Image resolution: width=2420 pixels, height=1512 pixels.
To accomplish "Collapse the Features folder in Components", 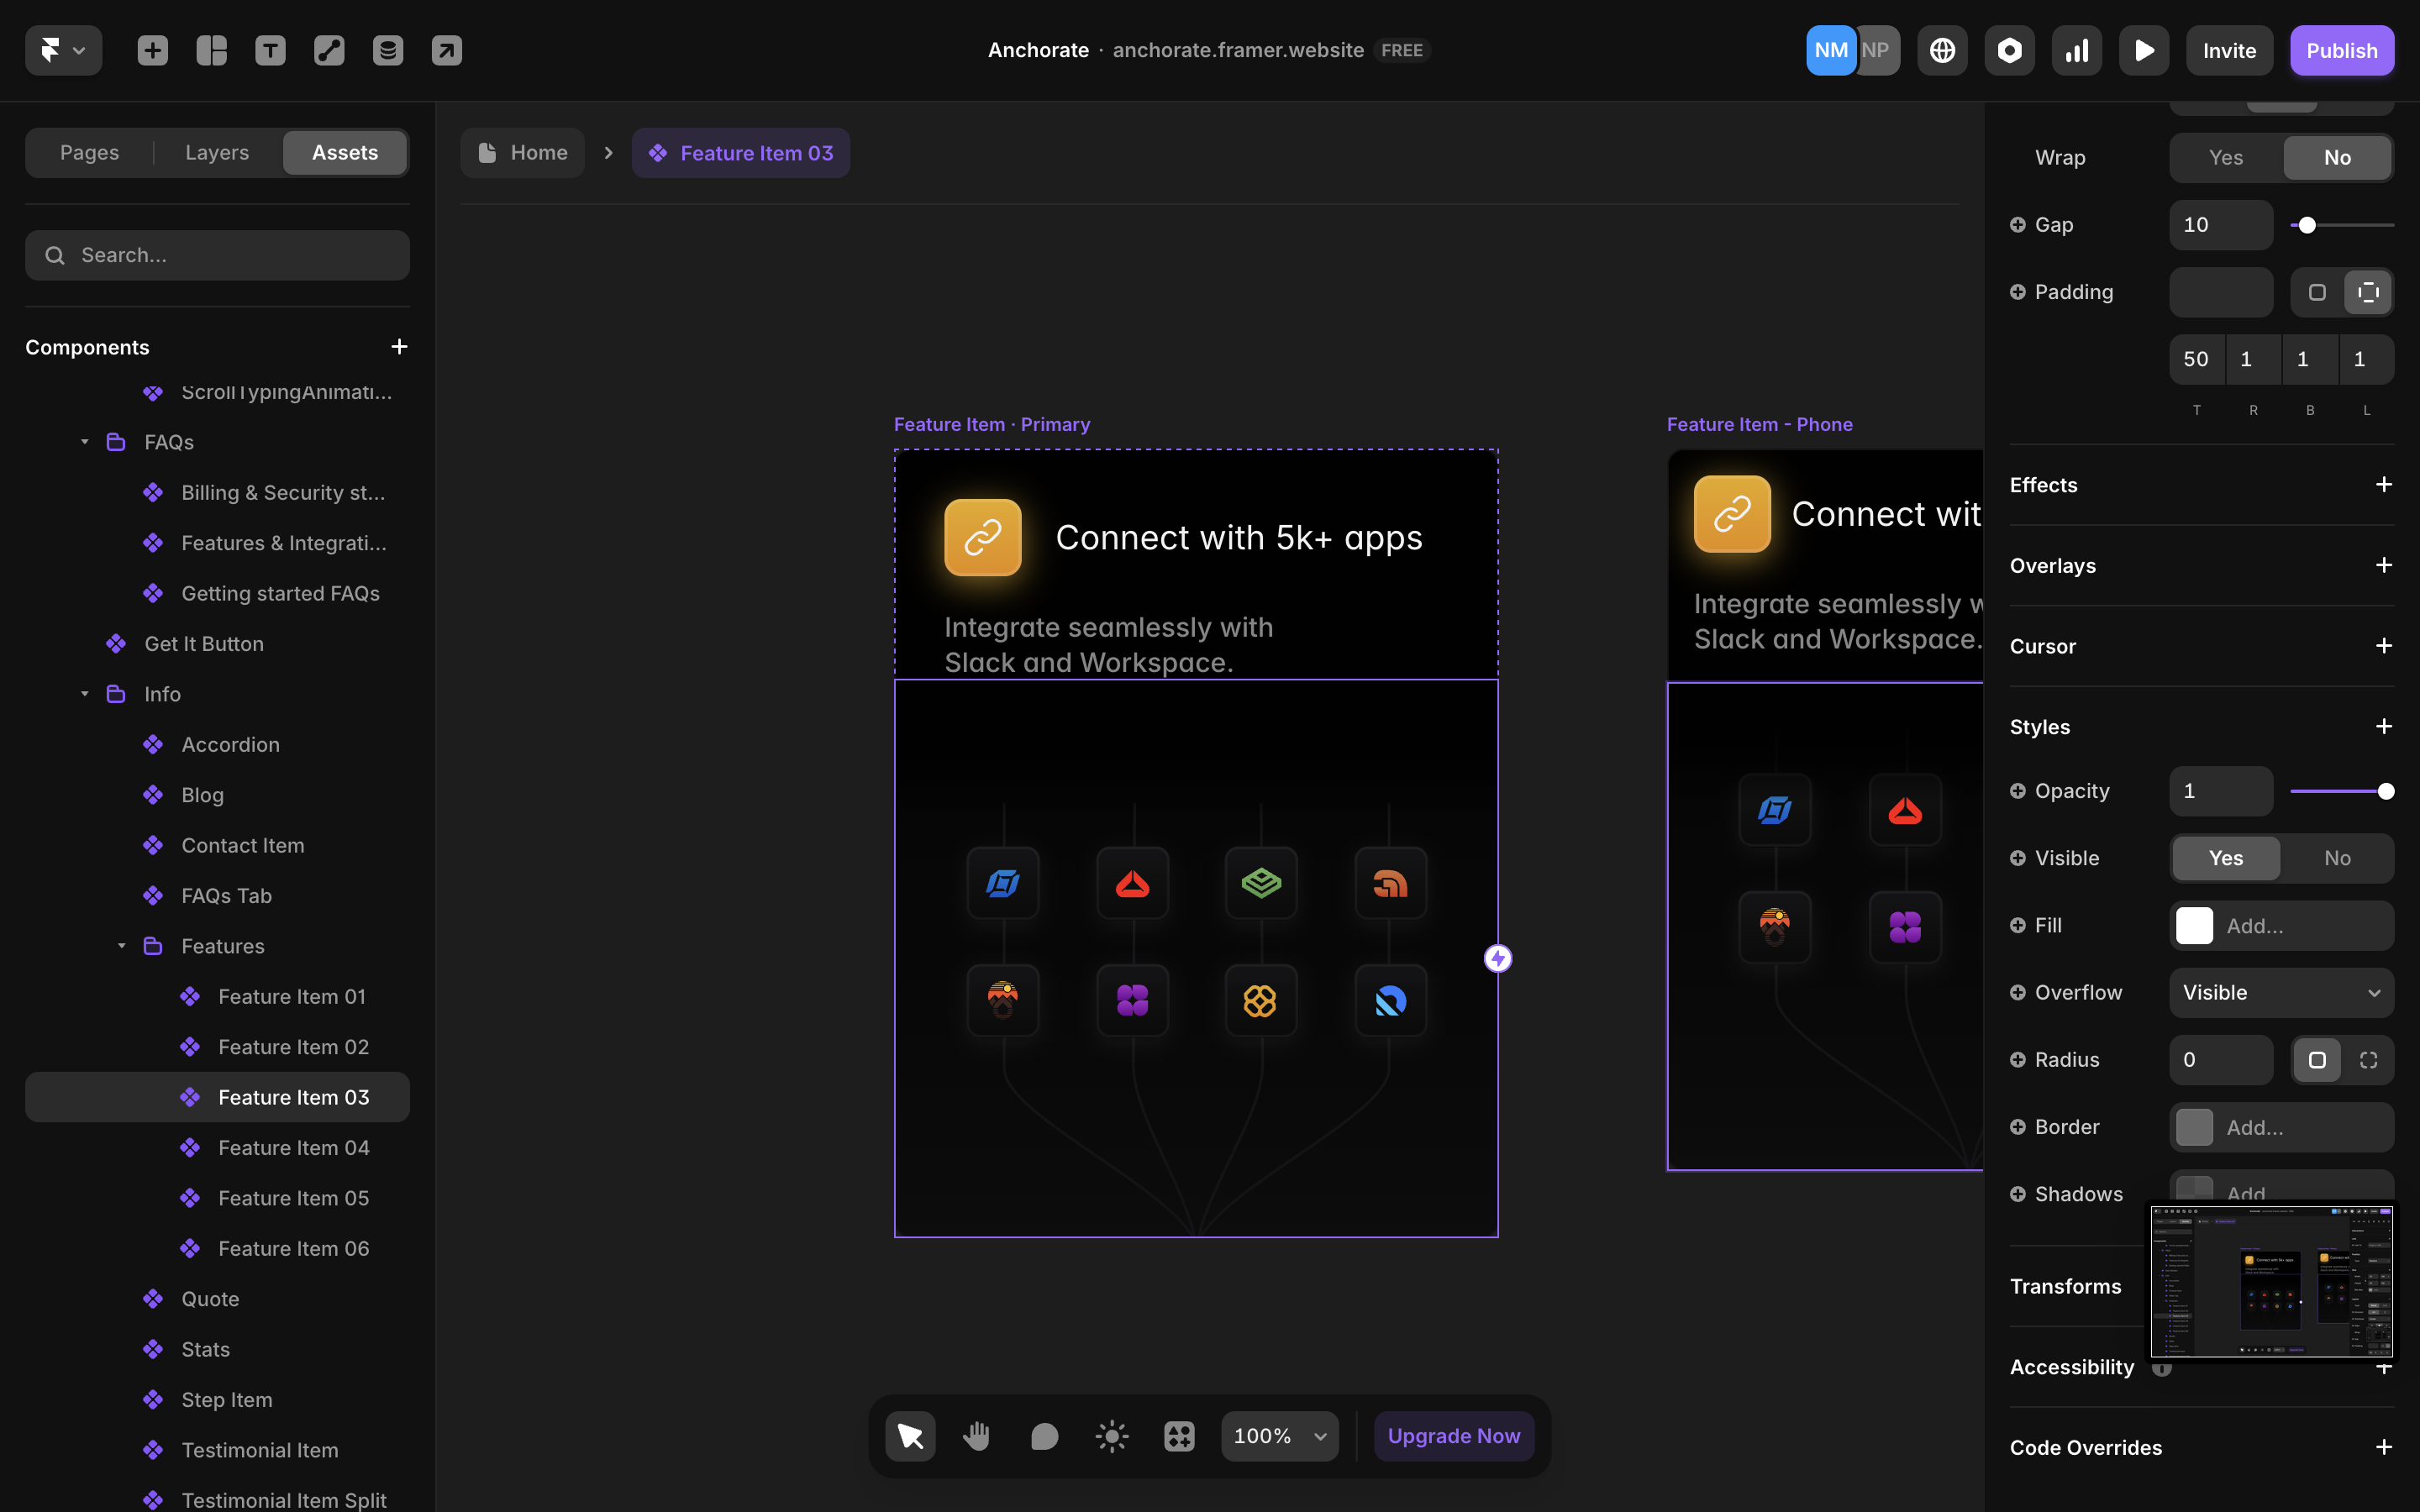I will (122, 946).
